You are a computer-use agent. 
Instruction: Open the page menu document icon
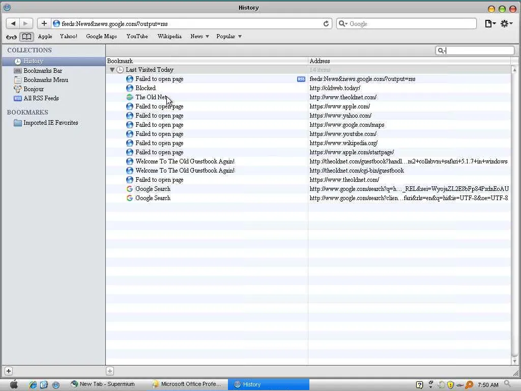coord(490,23)
